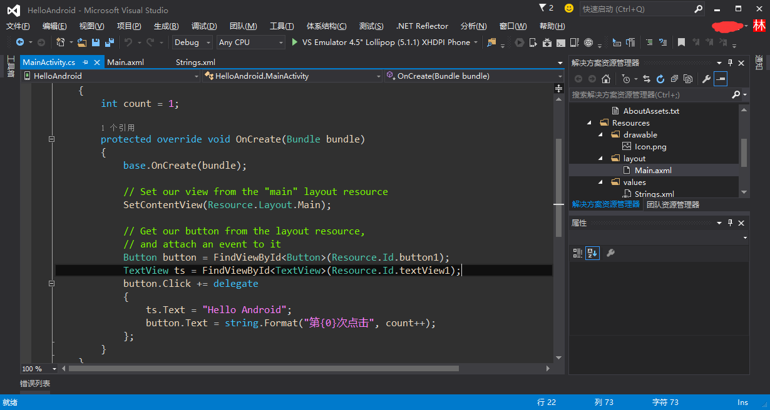Click the Refresh icon in Solution Explorer

[x=660, y=79]
